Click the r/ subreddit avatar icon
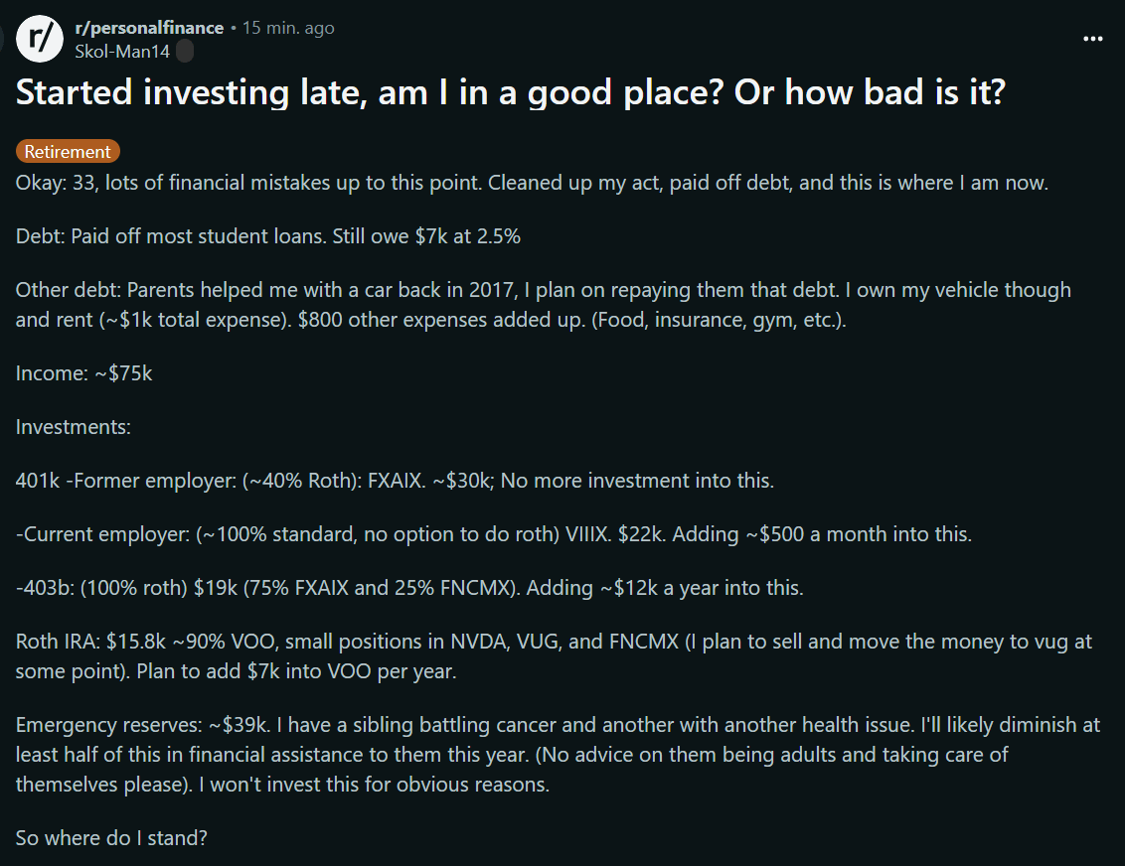 [x=41, y=39]
